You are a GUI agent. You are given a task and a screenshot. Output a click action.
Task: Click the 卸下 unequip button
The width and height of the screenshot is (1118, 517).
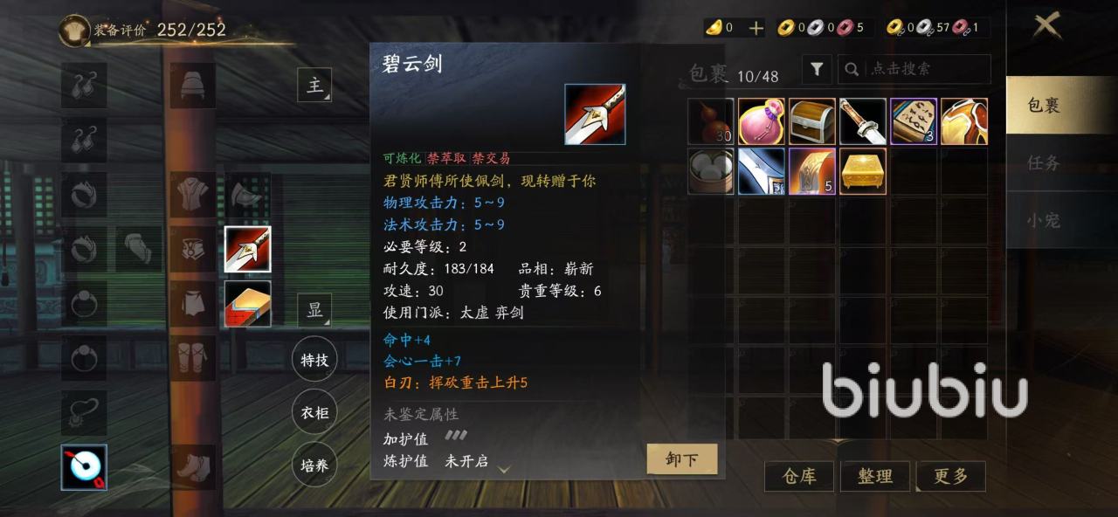click(681, 459)
